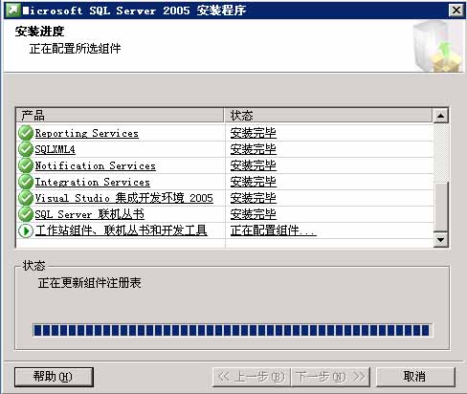This screenshot has width=467, height=394.
Task: Click the green check icon beside Integration Services
Action: point(26,182)
